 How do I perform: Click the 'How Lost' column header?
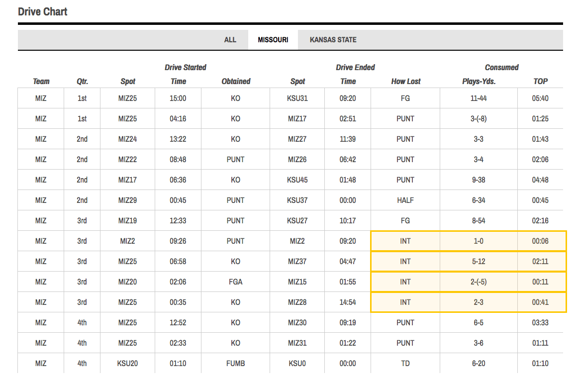pos(406,81)
